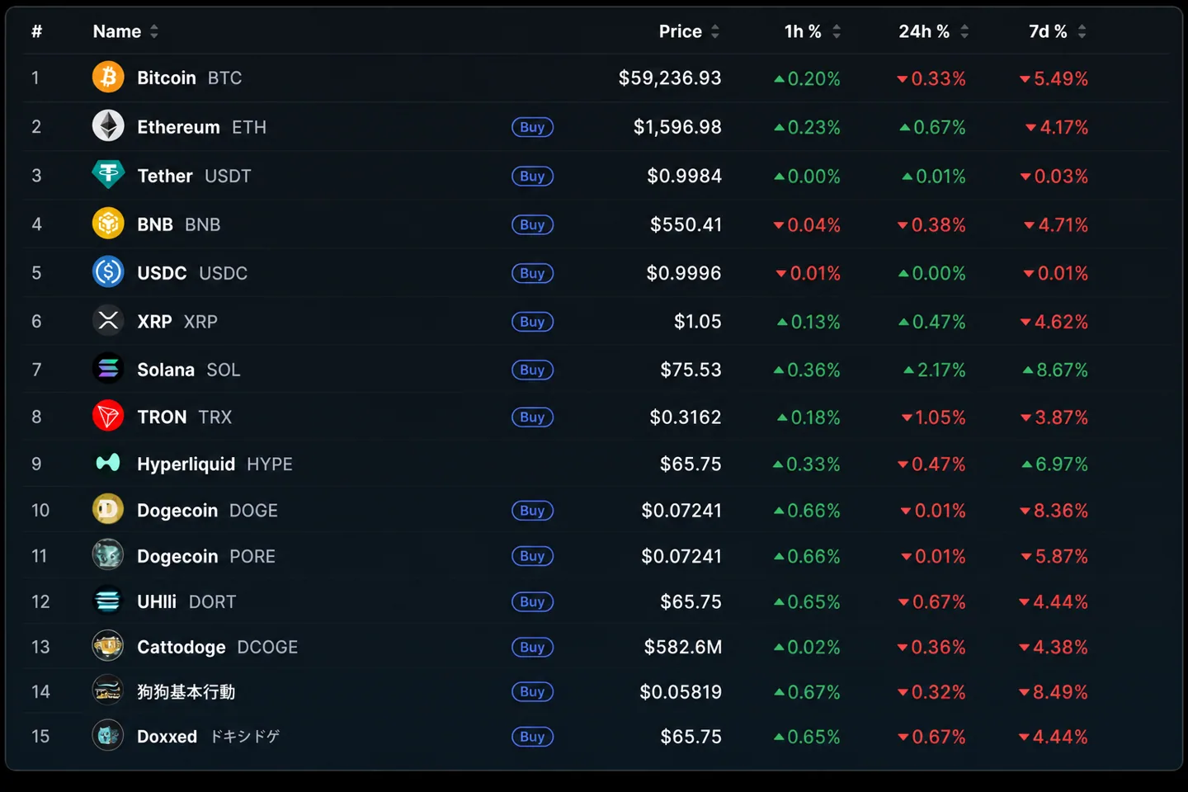This screenshot has height=792, width=1188.
Task: Sort using the 7d % arrows
Action: (1082, 31)
